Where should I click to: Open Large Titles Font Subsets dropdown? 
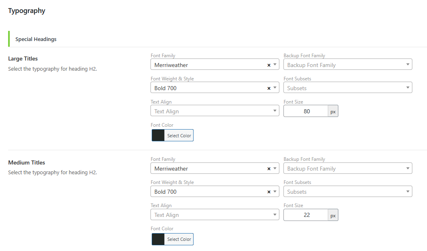(348, 88)
